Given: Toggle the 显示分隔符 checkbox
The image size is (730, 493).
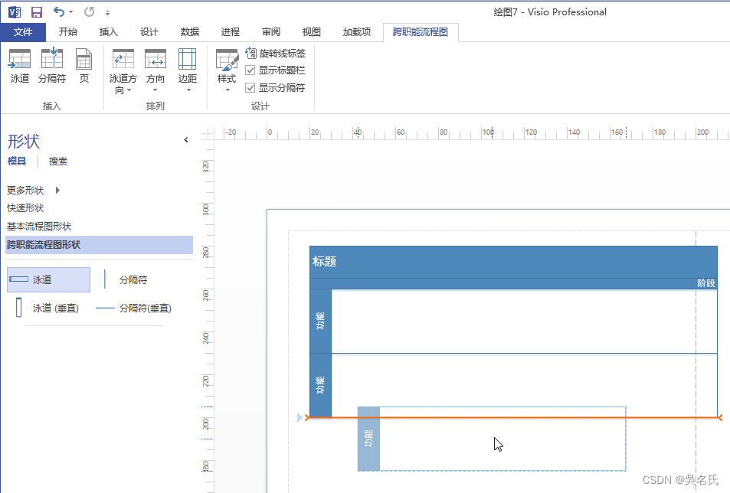Looking at the screenshot, I should coord(250,87).
